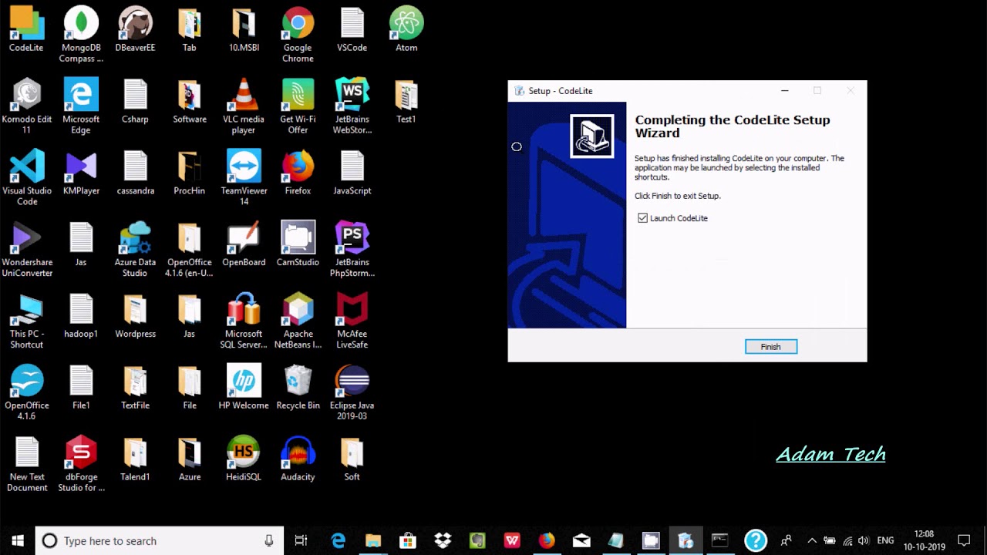Viewport: 987px width, 555px height.
Task: Open File Explorer from taskbar
Action: pyautogui.click(x=373, y=540)
